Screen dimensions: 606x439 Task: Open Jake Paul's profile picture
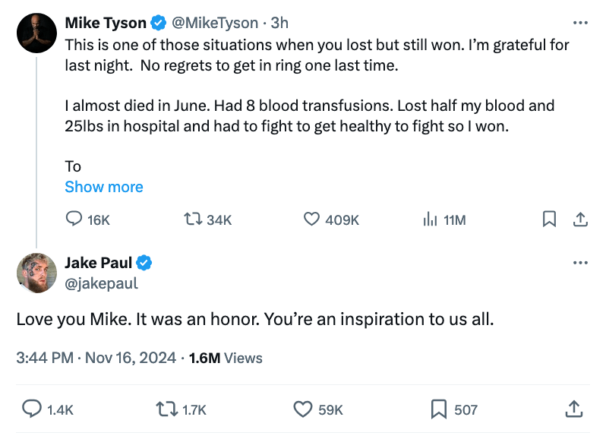pyautogui.click(x=36, y=273)
